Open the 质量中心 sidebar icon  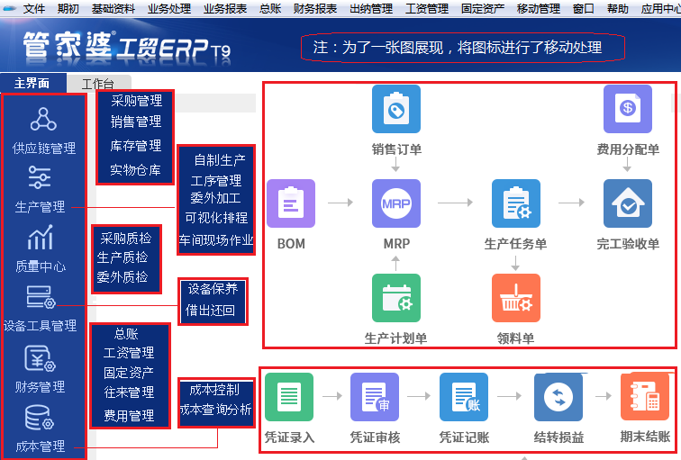tap(40, 238)
